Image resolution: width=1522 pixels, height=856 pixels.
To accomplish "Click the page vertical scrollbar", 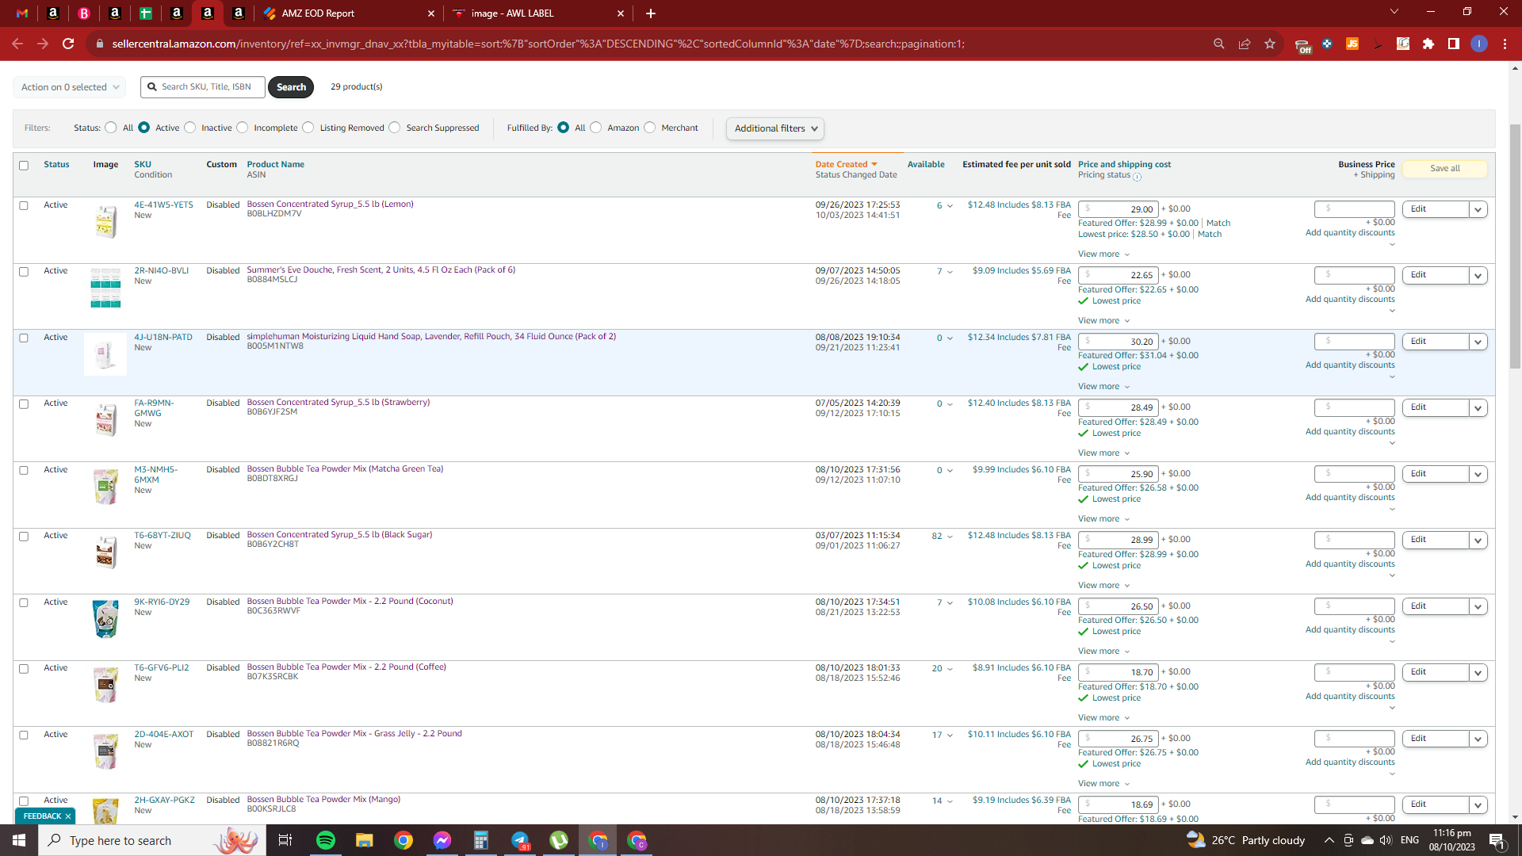I will [x=1515, y=246].
